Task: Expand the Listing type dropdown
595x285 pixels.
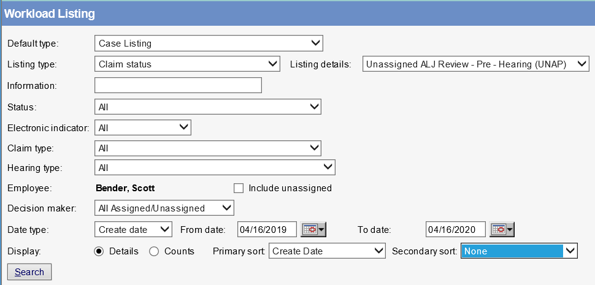Action: pos(188,64)
